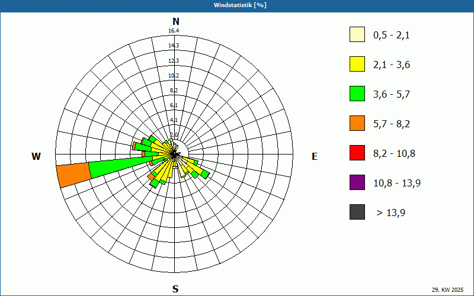Screen dimensions: 474x296
Task: Click the Windstatistik [%] title
Action: tap(240, 5)
